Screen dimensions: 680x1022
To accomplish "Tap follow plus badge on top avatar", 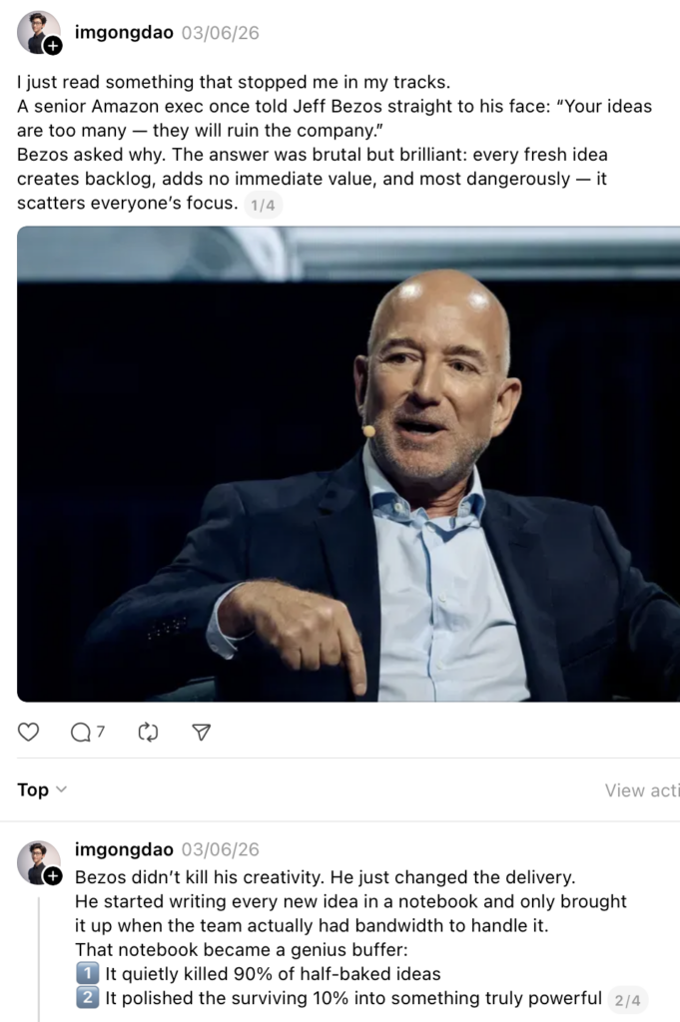I will pyautogui.click(x=53, y=46).
